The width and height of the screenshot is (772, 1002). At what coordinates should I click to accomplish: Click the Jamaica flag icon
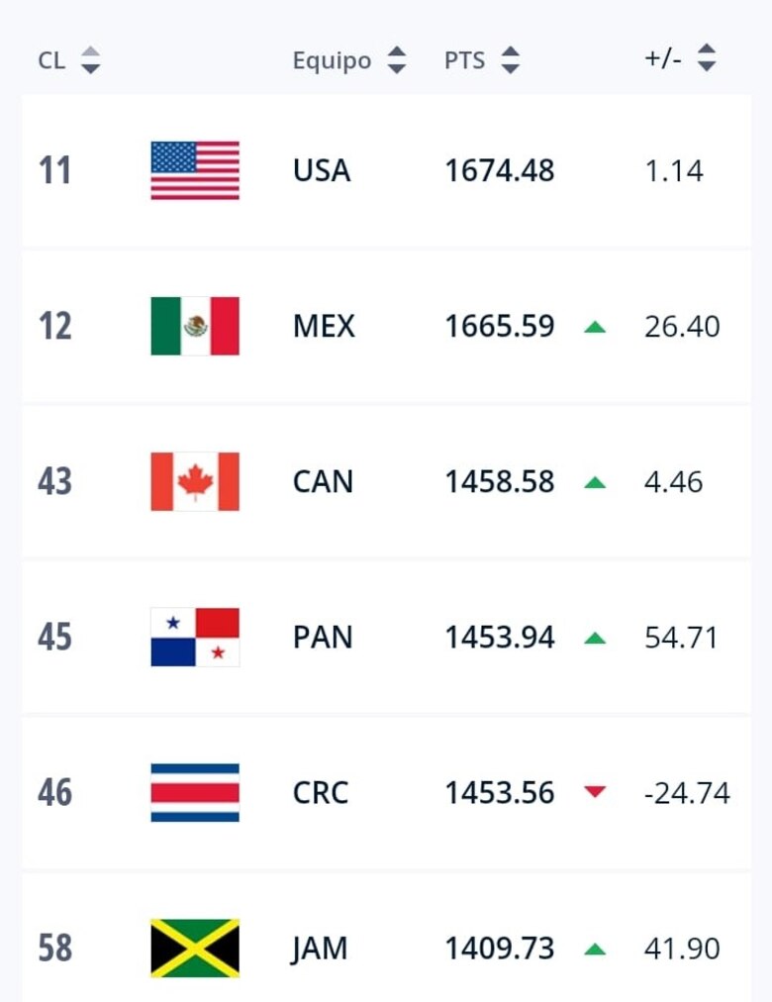point(194,948)
